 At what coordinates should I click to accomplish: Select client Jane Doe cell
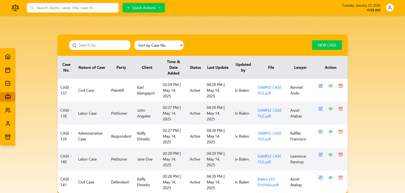145,159
